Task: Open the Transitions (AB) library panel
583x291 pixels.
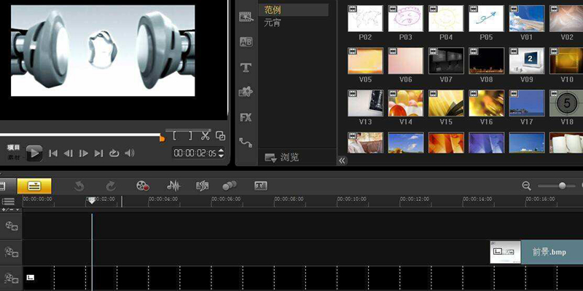Action: [246, 42]
